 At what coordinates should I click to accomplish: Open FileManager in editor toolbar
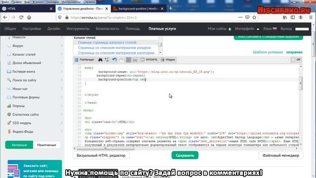84,60
